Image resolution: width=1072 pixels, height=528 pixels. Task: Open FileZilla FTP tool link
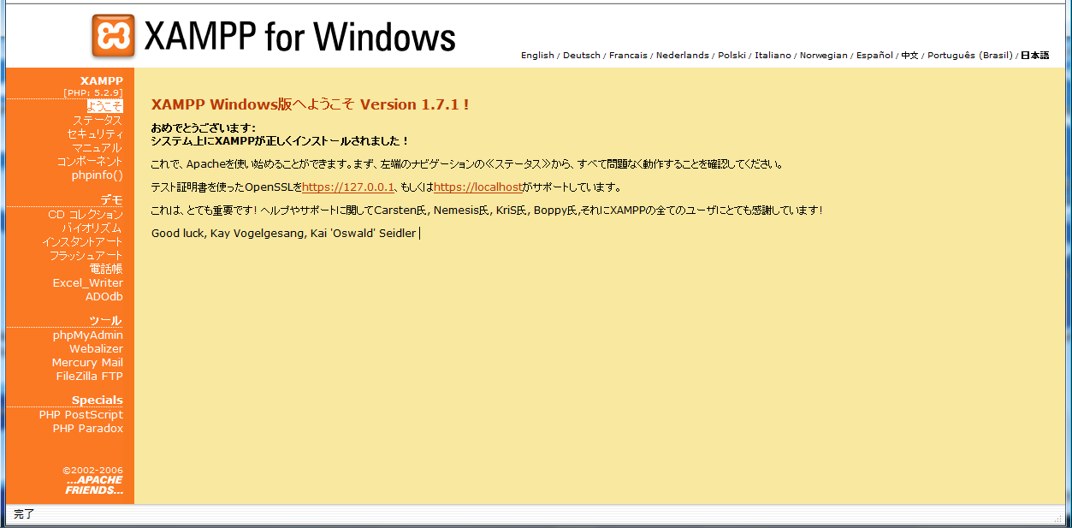(90, 376)
